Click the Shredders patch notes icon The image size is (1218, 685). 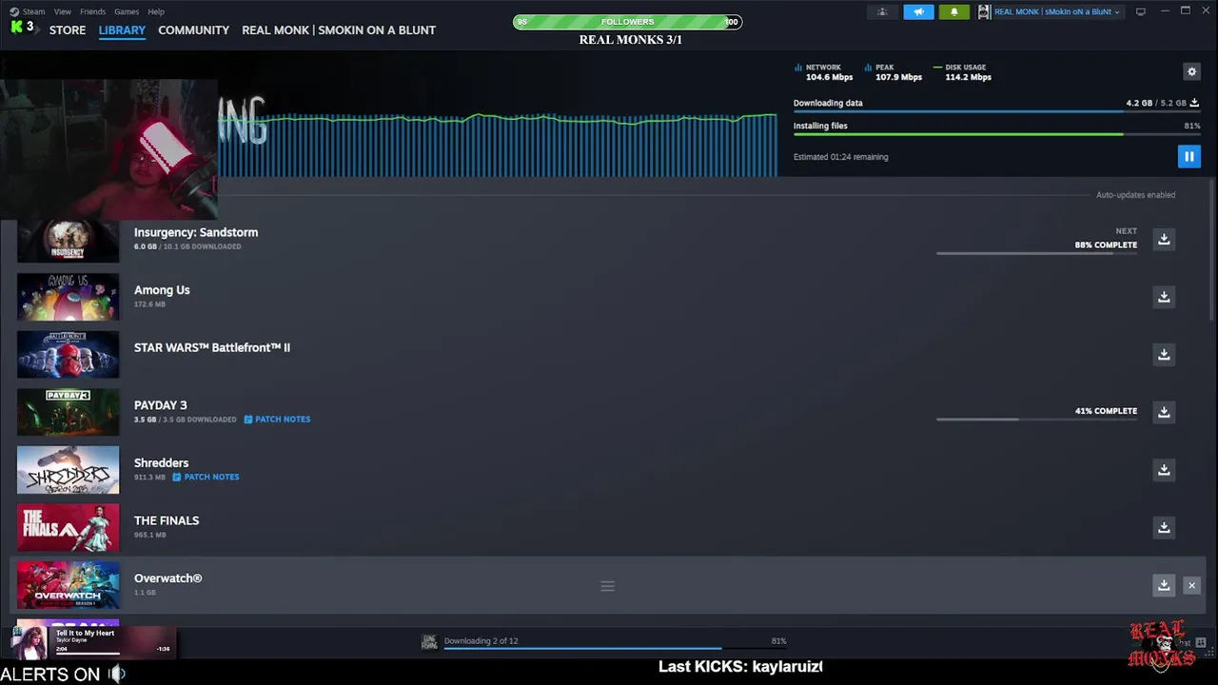click(177, 477)
